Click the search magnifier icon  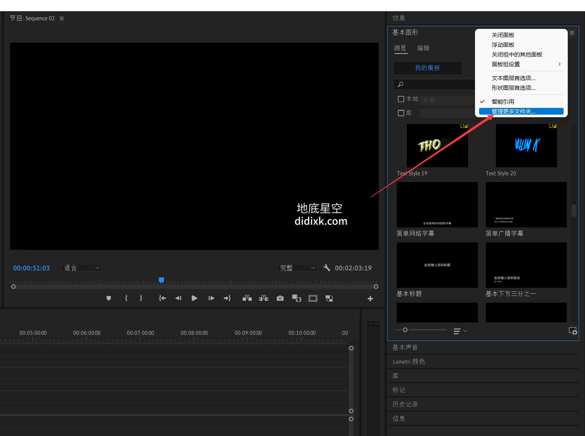pos(400,84)
